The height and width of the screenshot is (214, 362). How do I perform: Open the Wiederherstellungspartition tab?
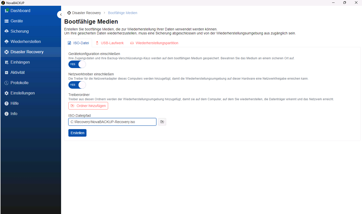154,43
